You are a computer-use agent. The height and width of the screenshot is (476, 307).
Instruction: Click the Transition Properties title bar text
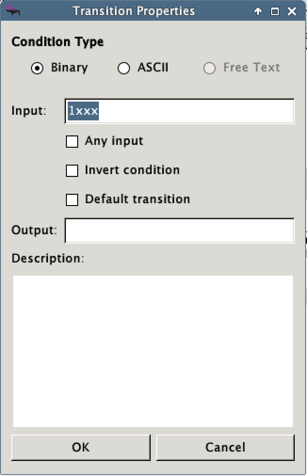click(134, 11)
